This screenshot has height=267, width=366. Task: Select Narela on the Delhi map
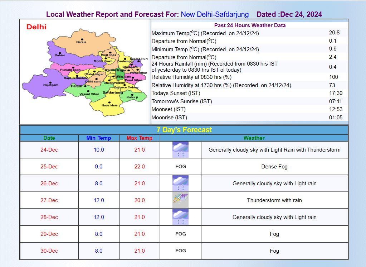81,42
